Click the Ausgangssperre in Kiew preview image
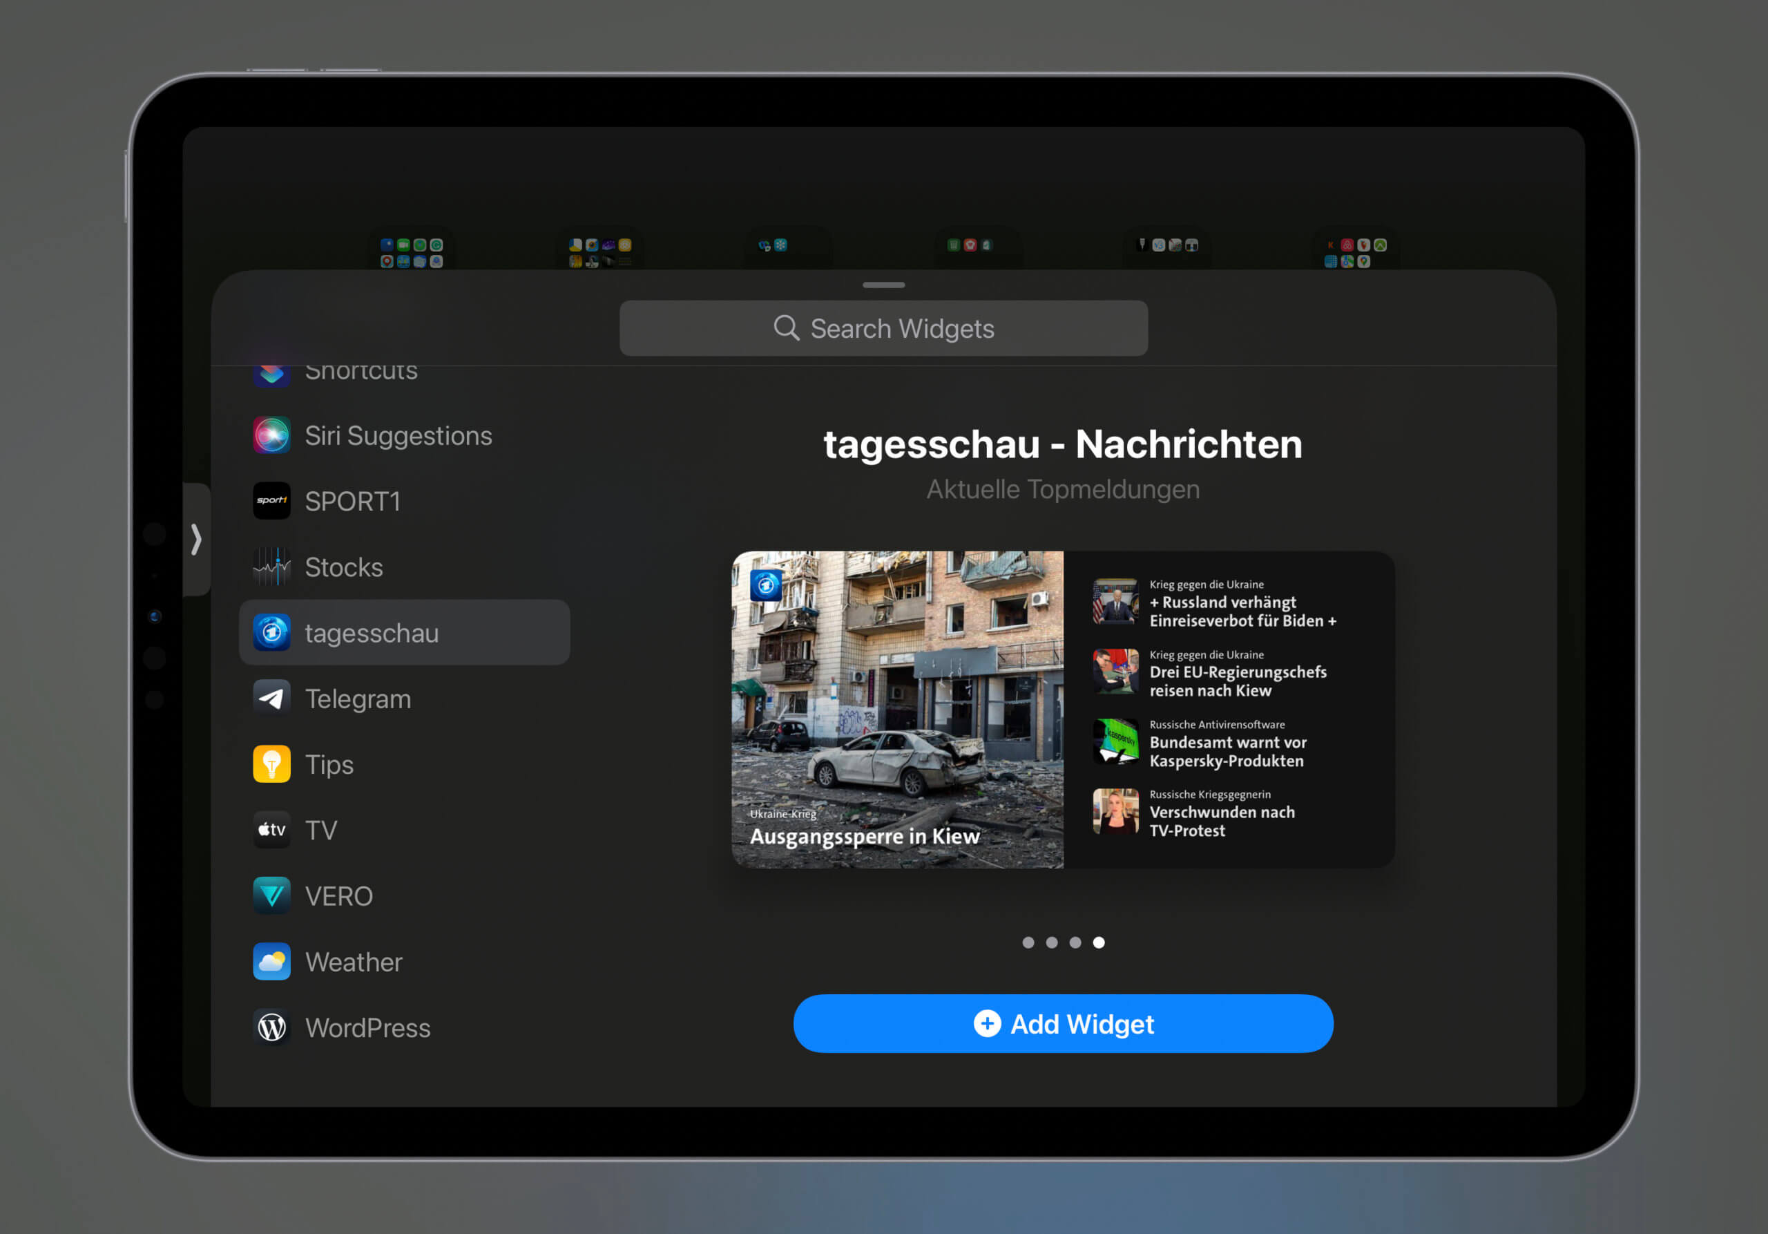The image size is (1768, 1234). coord(898,710)
